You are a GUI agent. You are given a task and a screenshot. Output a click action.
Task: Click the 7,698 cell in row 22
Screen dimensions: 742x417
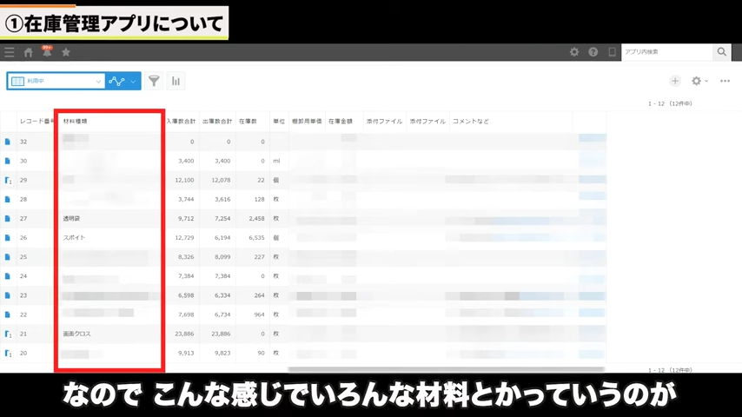(186, 314)
